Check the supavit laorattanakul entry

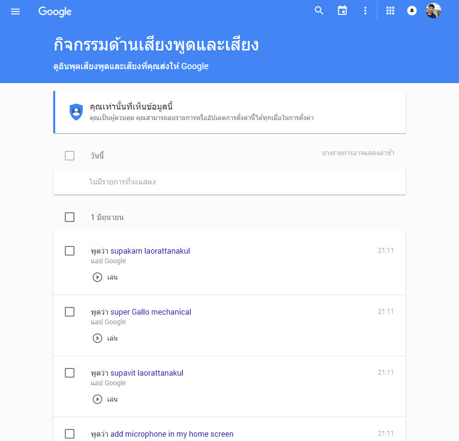point(70,373)
